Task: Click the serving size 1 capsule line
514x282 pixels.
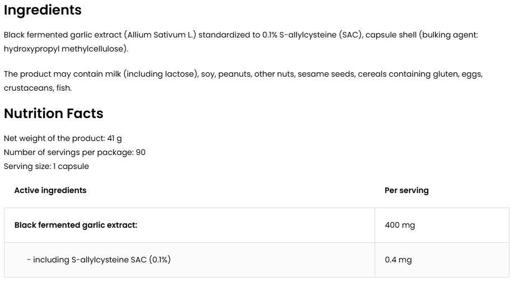Action: click(46, 166)
